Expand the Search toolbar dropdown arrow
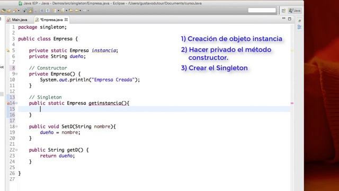This screenshot has width=339, height=191. click(x=19, y=11)
